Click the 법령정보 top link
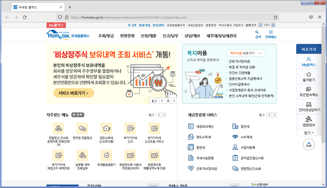Screen dimensions: 327x188 [211, 25]
